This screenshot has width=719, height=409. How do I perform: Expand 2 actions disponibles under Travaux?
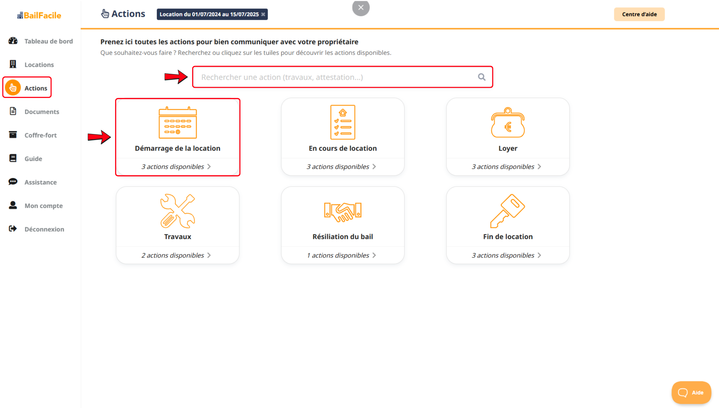point(176,255)
